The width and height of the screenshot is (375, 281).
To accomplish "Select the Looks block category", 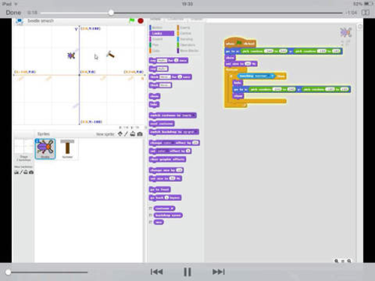I will point(162,33).
